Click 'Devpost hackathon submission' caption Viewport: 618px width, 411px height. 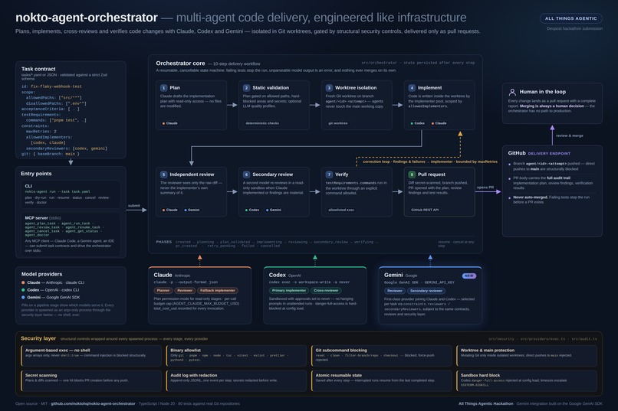[574, 29]
